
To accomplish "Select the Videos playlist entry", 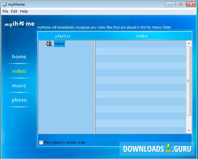I will tap(59, 44).
